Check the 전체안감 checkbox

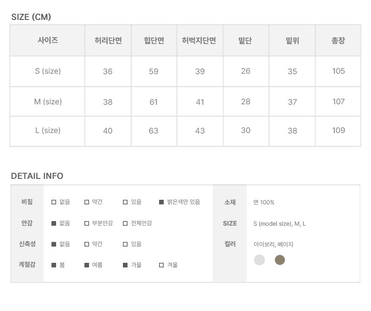point(125,223)
